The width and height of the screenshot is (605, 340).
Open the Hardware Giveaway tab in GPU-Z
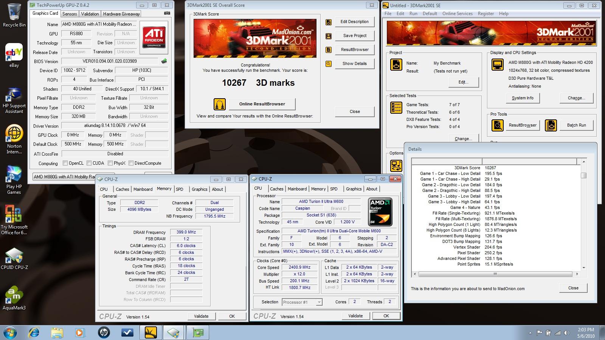point(121,14)
